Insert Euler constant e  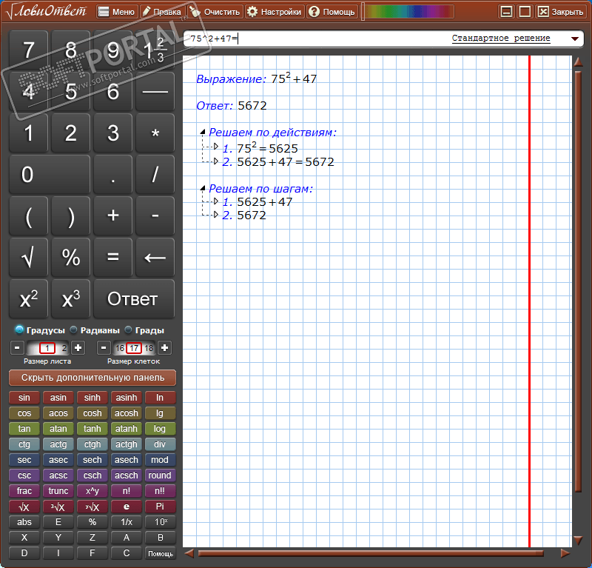(x=126, y=507)
